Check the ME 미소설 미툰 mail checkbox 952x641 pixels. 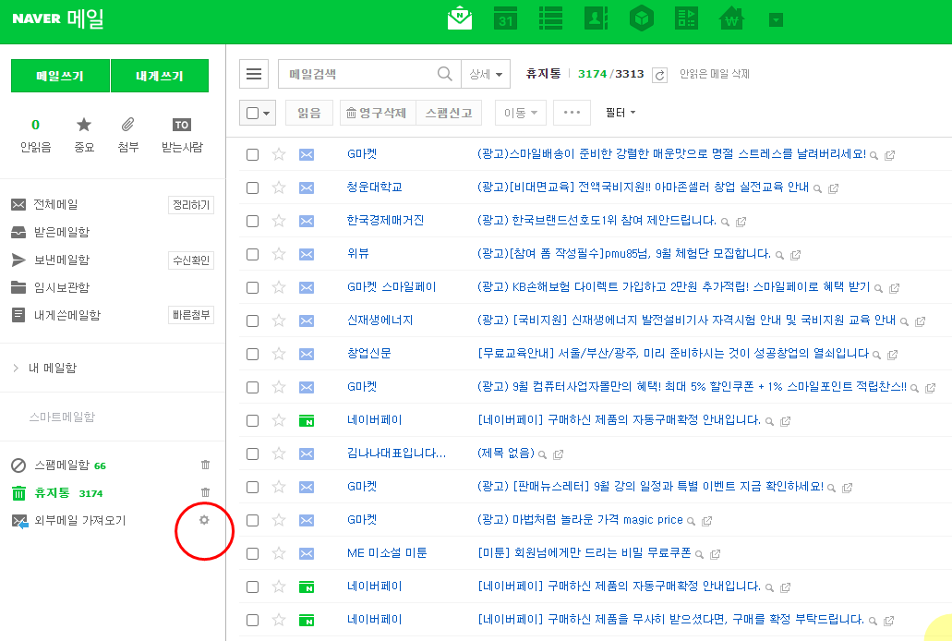point(253,554)
